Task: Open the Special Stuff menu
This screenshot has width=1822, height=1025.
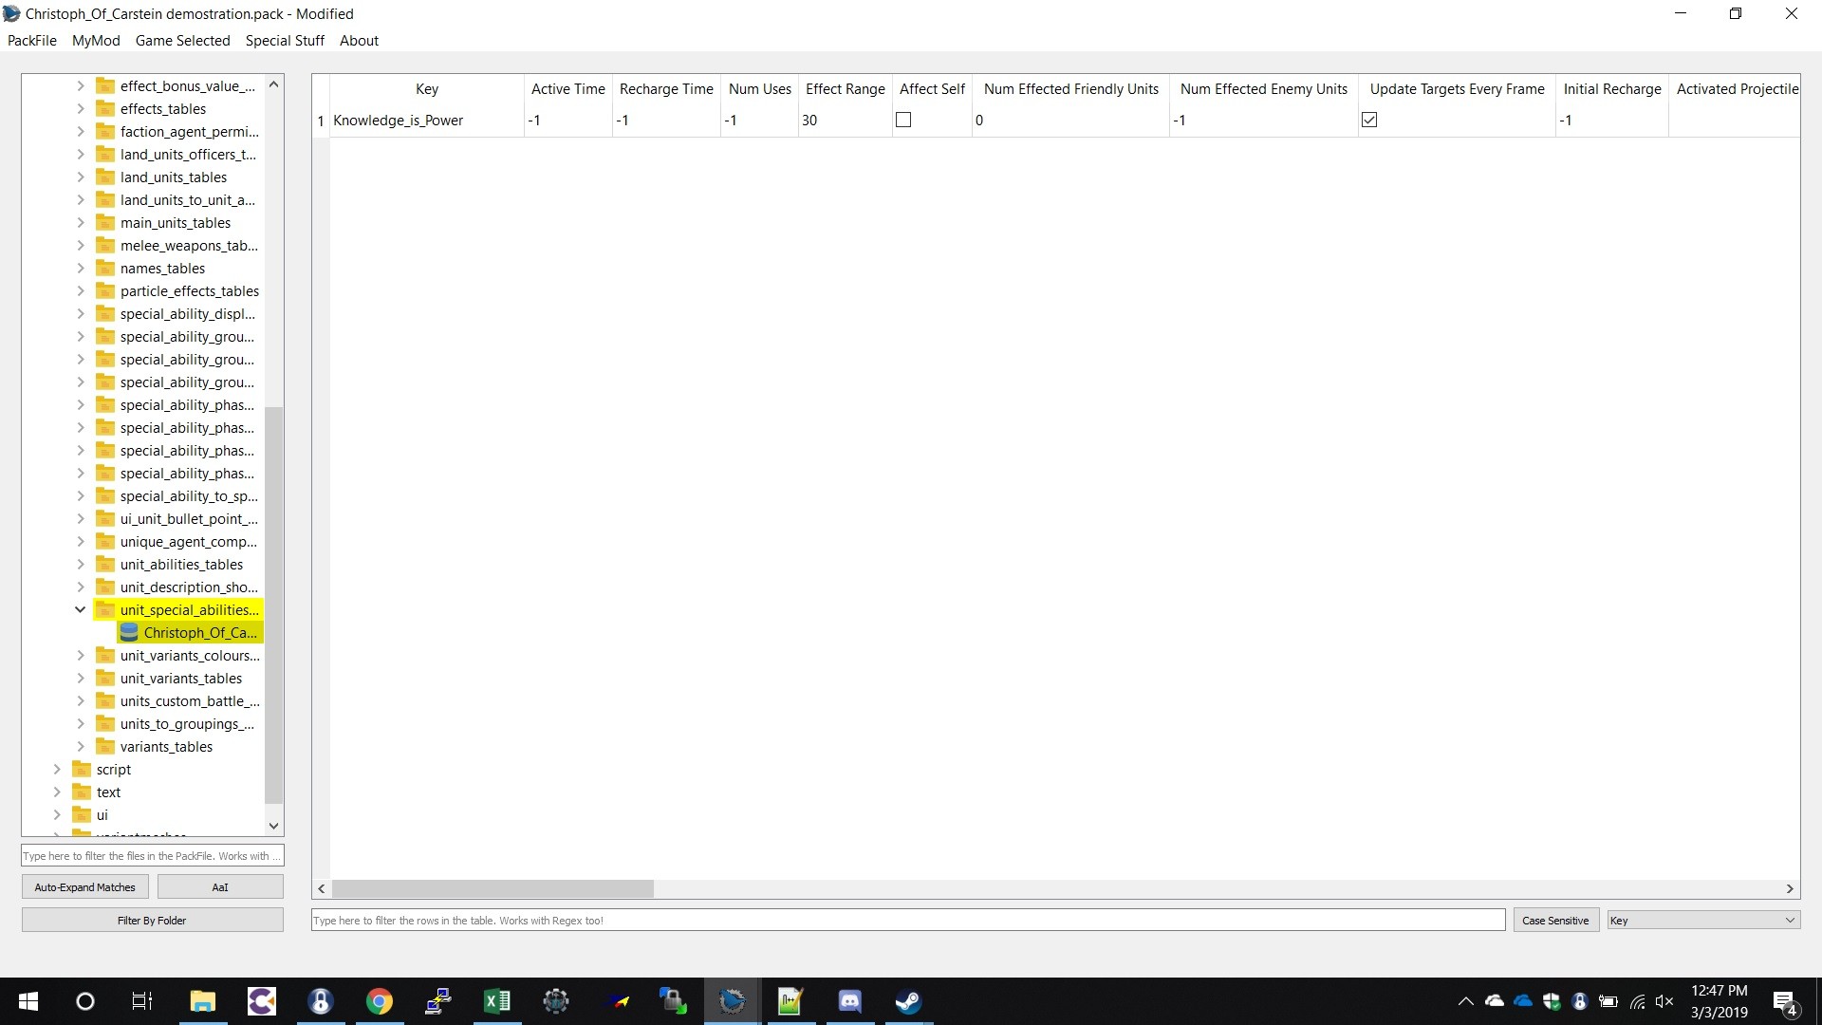Action: coord(286,40)
